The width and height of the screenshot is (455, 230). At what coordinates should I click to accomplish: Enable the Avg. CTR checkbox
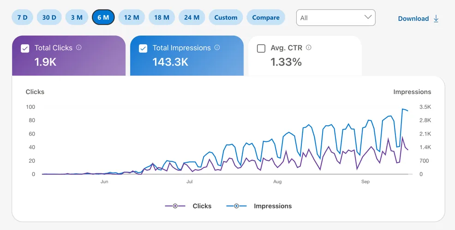click(x=261, y=48)
